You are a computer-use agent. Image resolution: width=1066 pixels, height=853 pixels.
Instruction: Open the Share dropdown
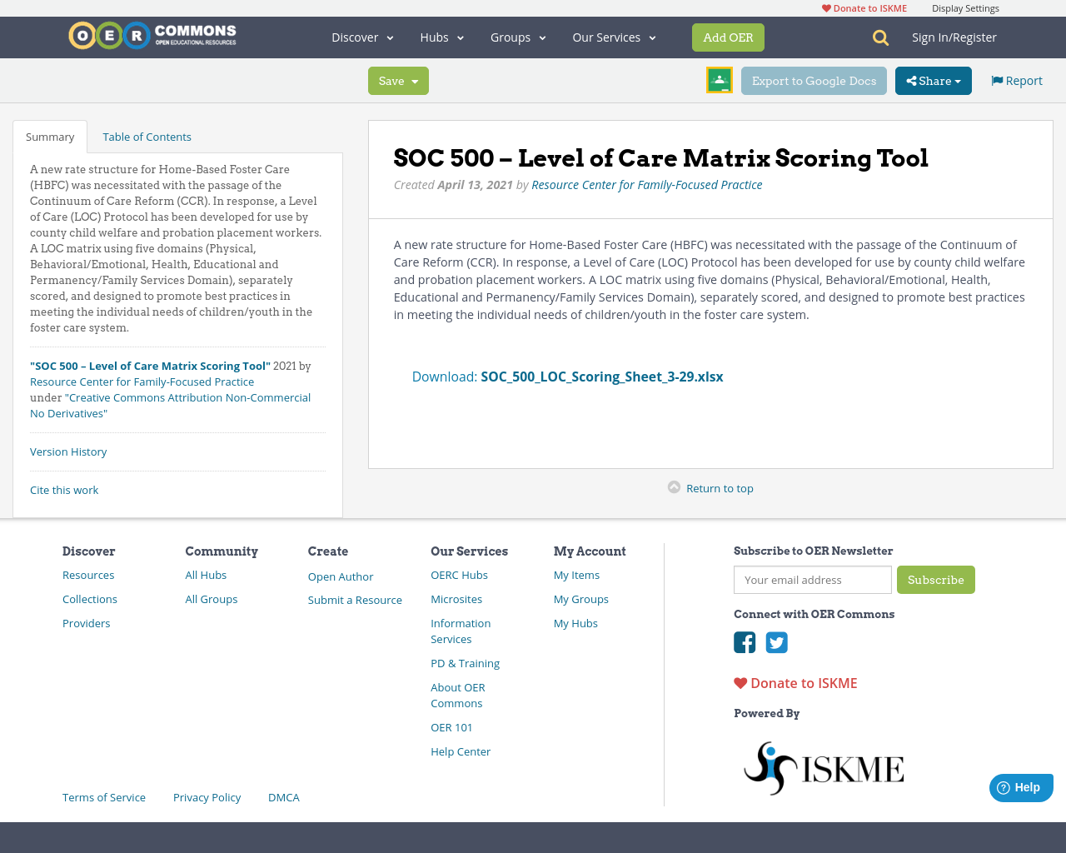[x=933, y=80]
